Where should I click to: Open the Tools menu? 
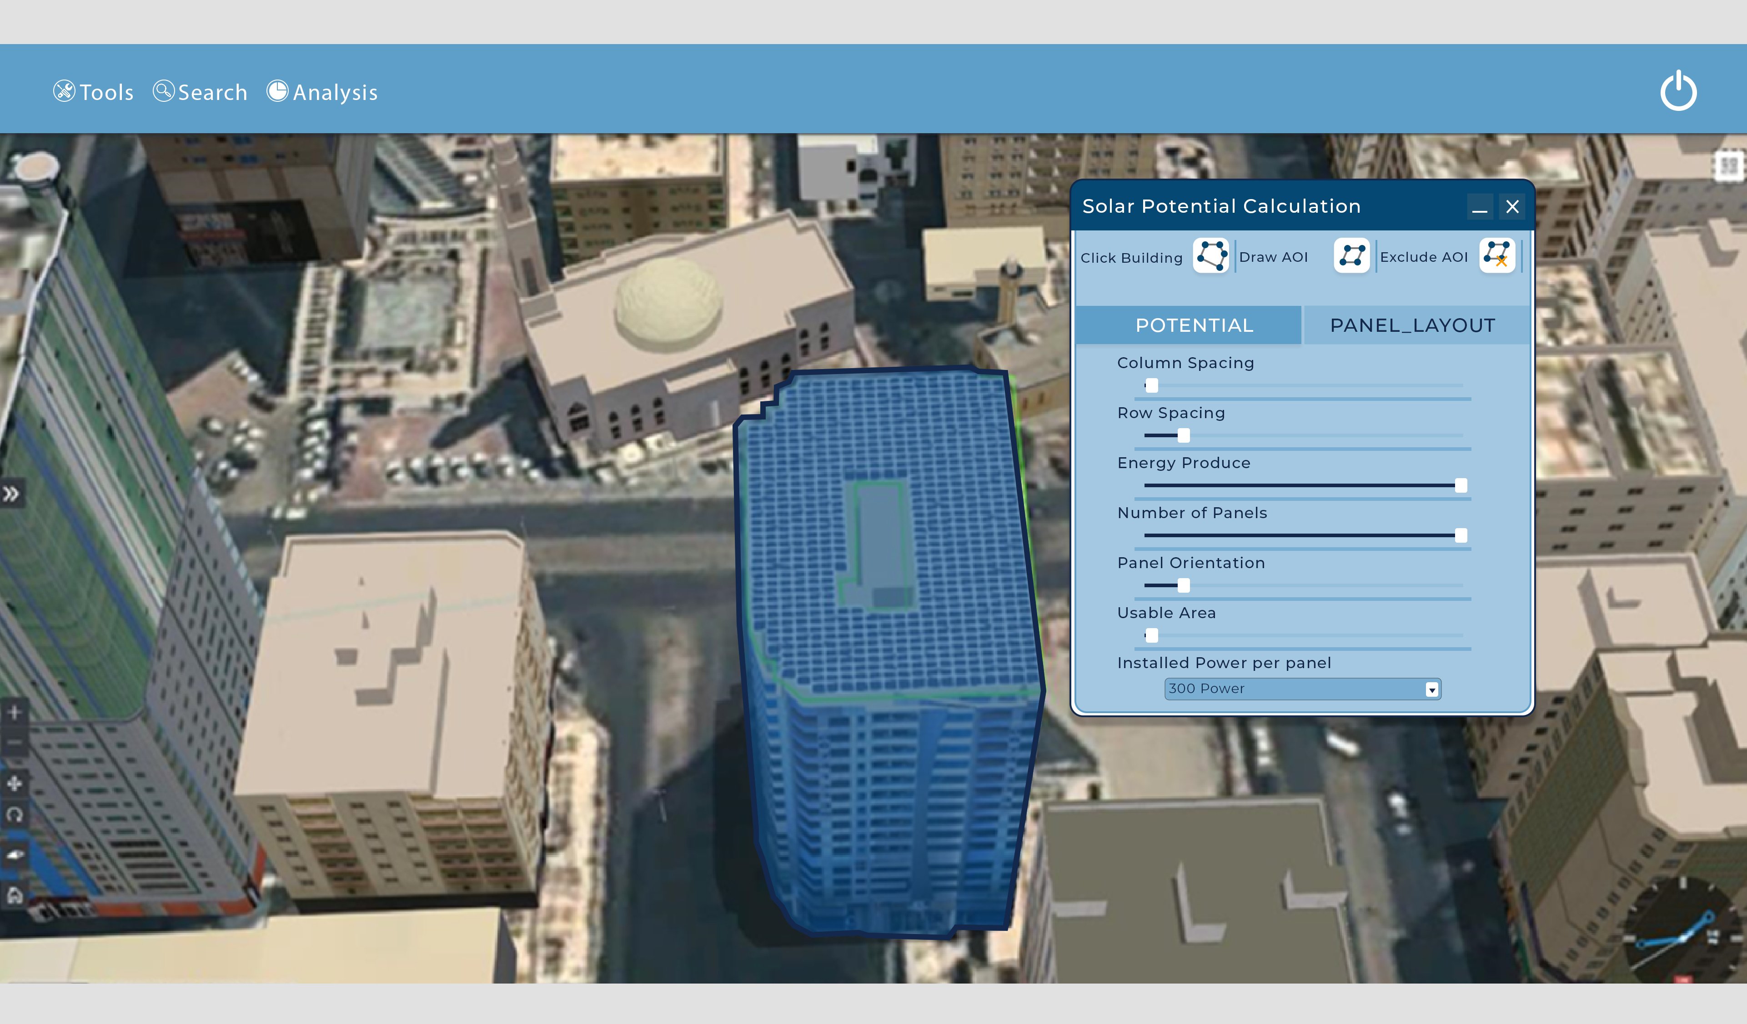(94, 91)
